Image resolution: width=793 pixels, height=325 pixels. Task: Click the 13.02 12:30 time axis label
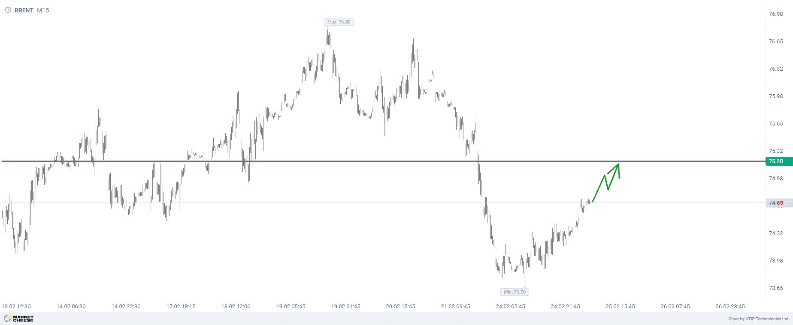pyautogui.click(x=16, y=307)
